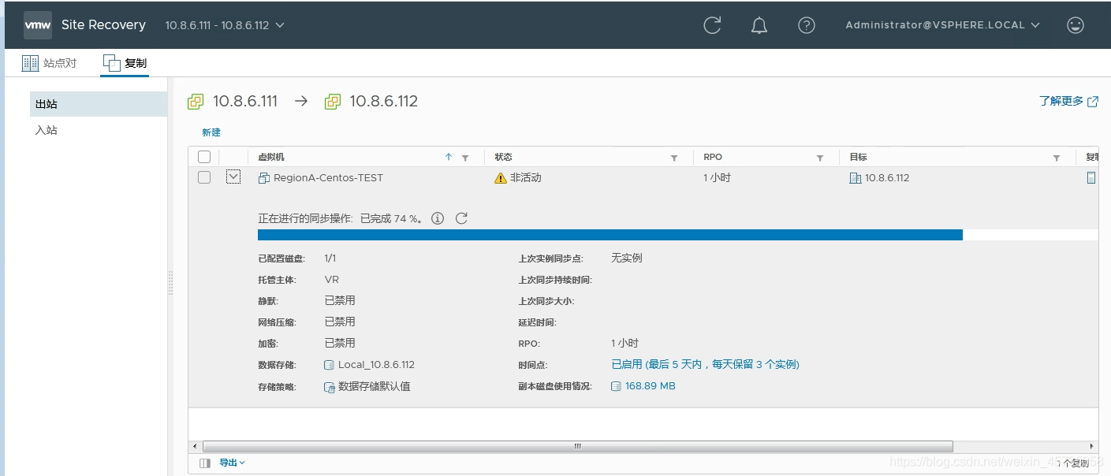
Task: Open the 10.8.6.111 - 10.8.6.112 site pair dropdown
Action: pyautogui.click(x=225, y=25)
